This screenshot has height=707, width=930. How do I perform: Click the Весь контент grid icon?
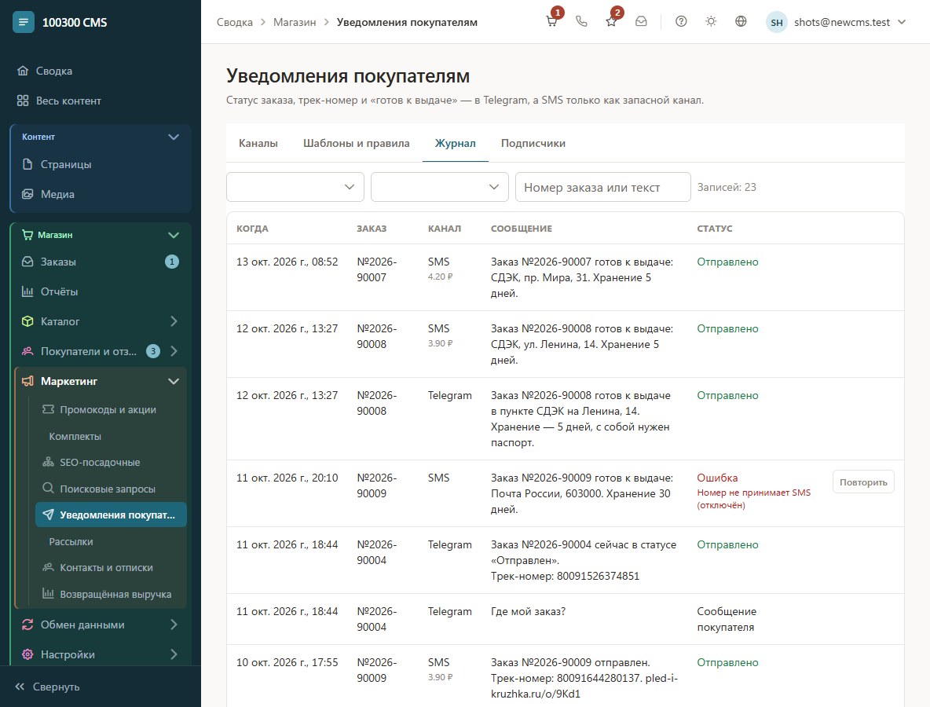tap(23, 101)
